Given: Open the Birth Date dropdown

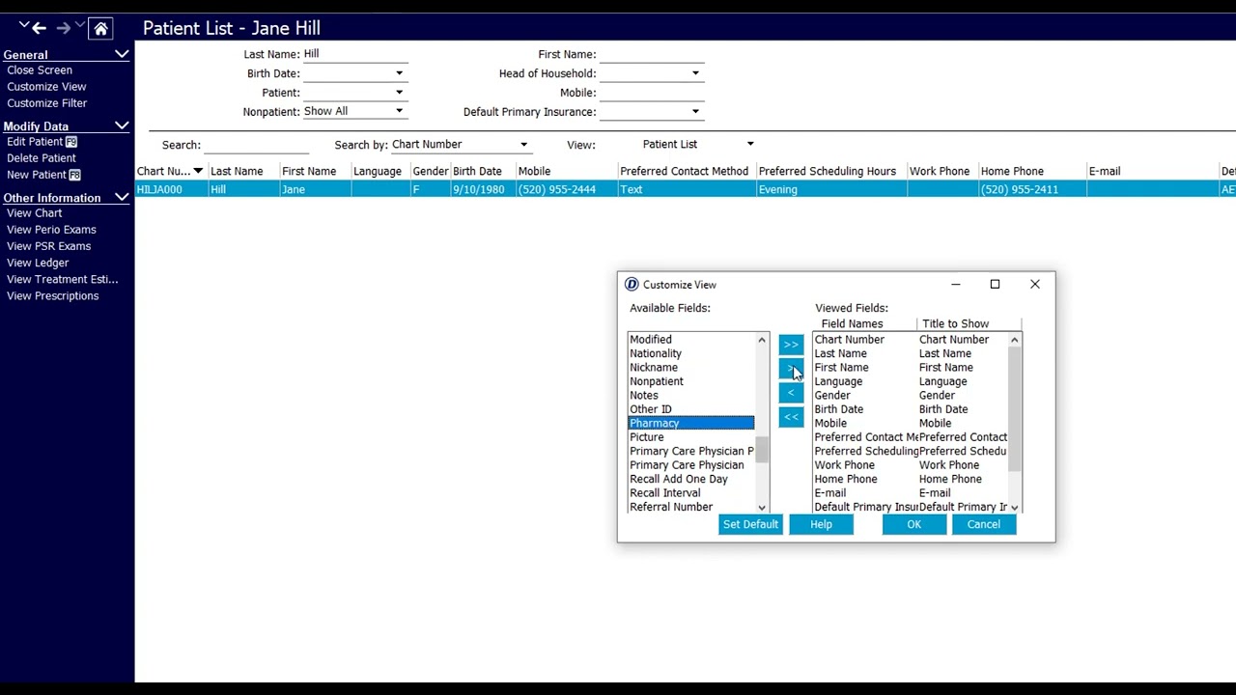Looking at the screenshot, I should point(399,73).
